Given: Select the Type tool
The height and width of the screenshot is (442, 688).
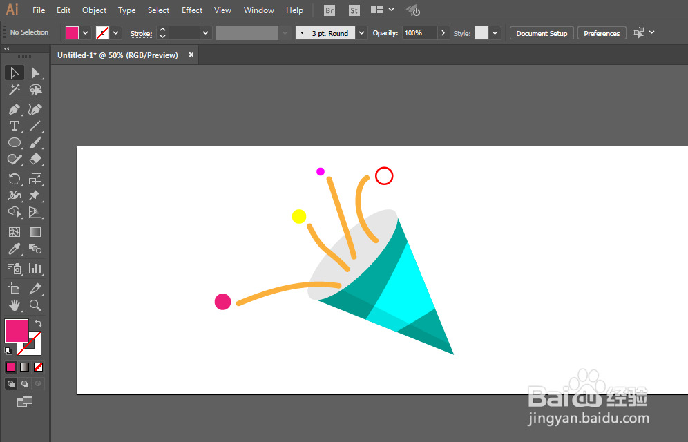Looking at the screenshot, I should click(15, 126).
